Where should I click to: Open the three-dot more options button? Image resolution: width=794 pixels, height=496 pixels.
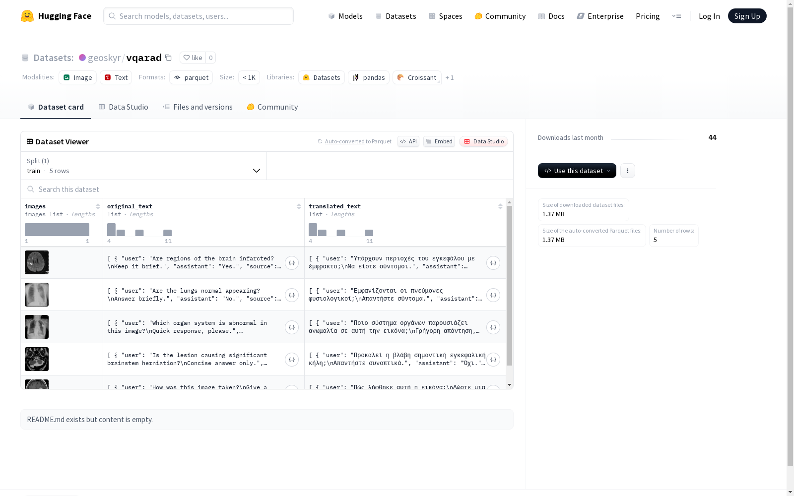coord(628,171)
